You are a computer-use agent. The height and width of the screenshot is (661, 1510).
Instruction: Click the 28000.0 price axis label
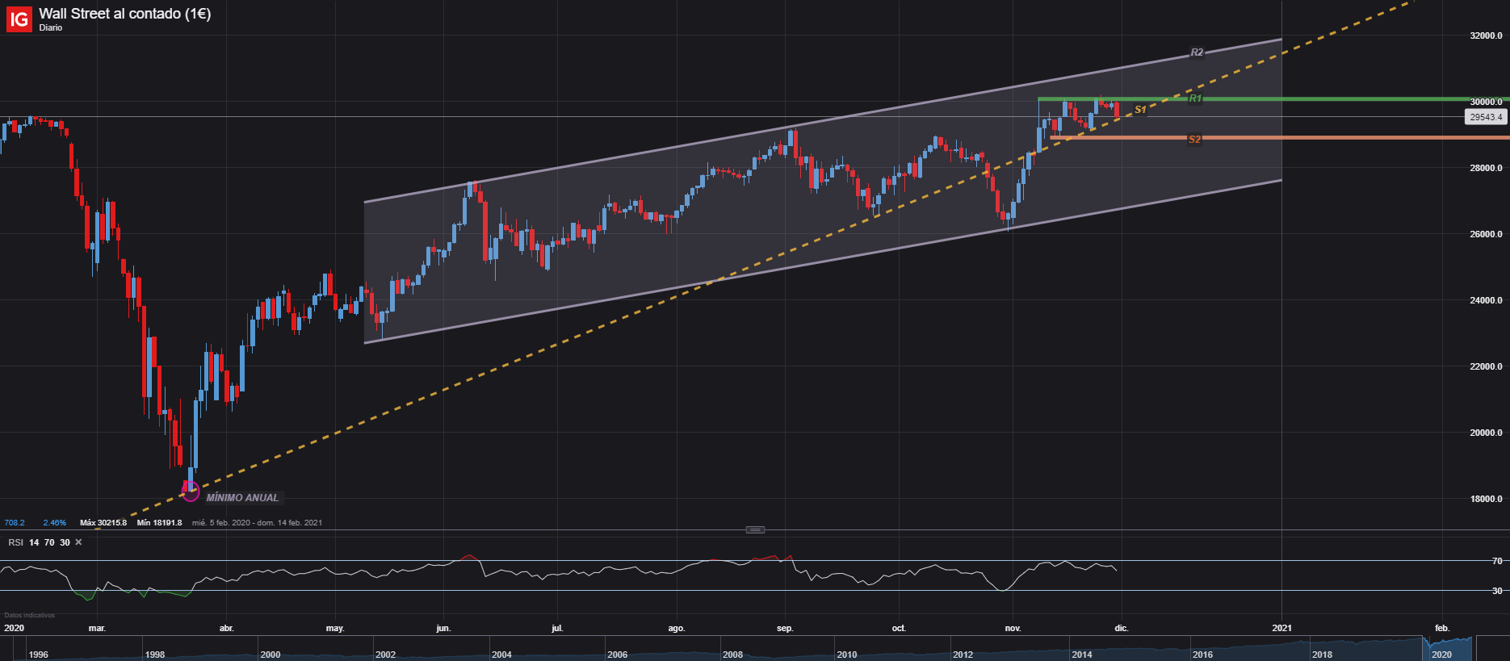pyautogui.click(x=1486, y=168)
